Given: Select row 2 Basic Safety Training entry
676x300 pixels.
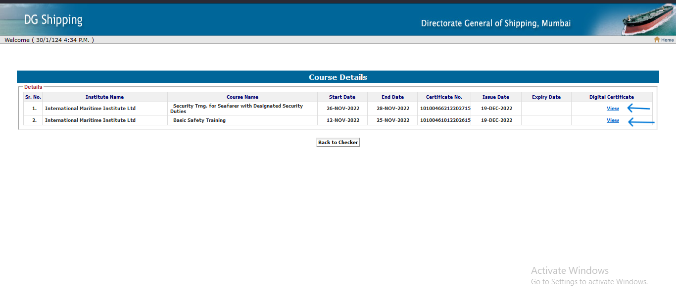Looking at the screenshot, I should 199,120.
